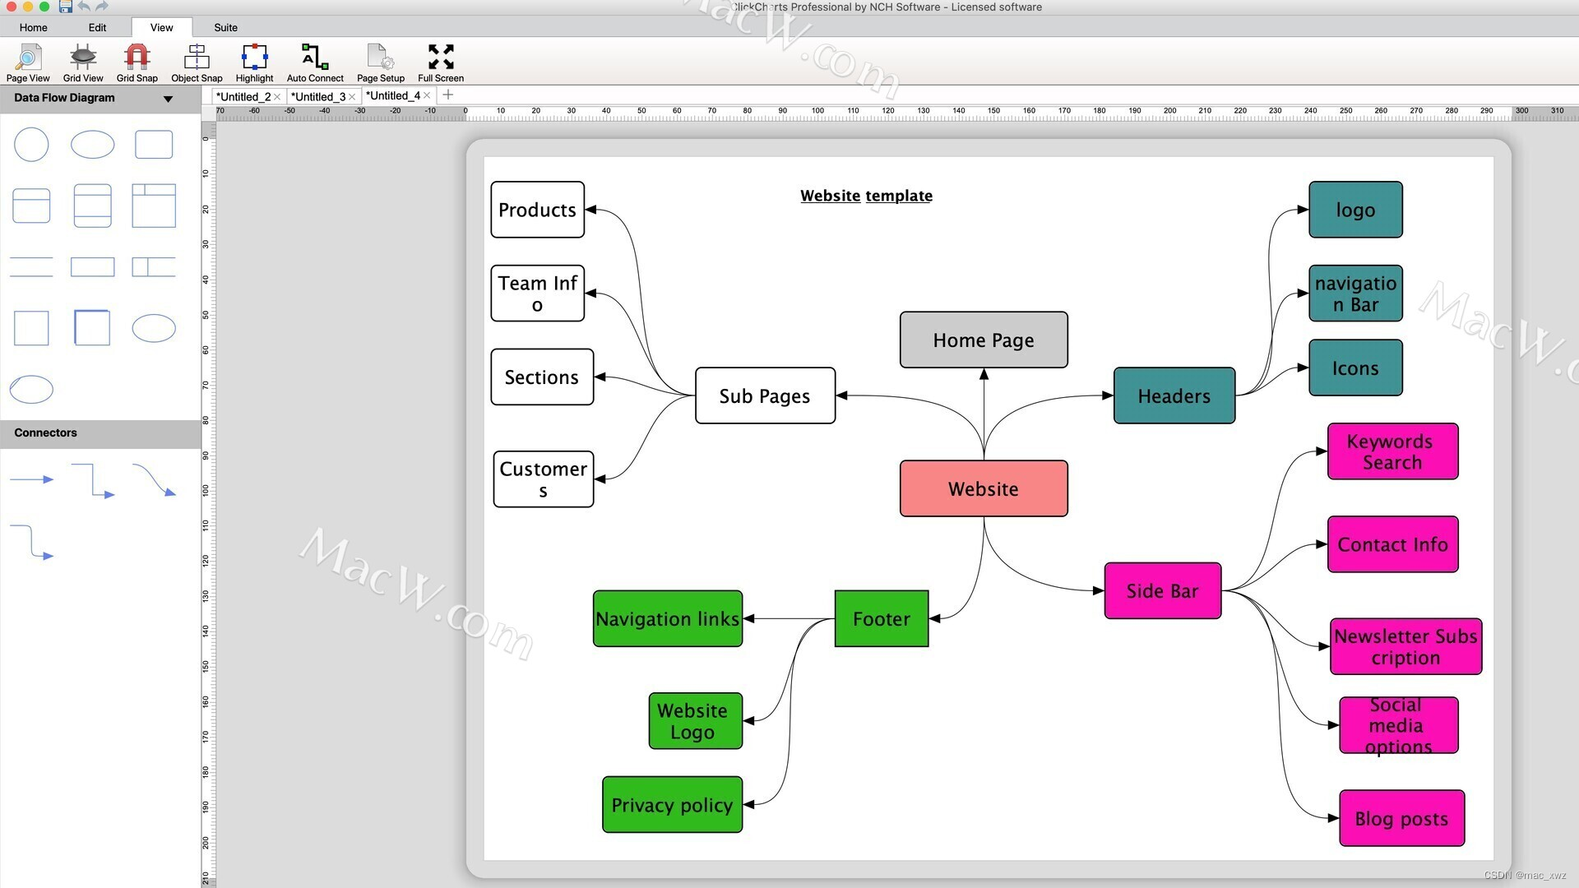Toggle the Highlight tool

(x=254, y=63)
